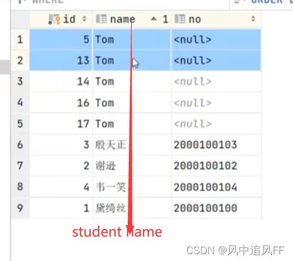Click the no cell 2000100102

point(216,166)
